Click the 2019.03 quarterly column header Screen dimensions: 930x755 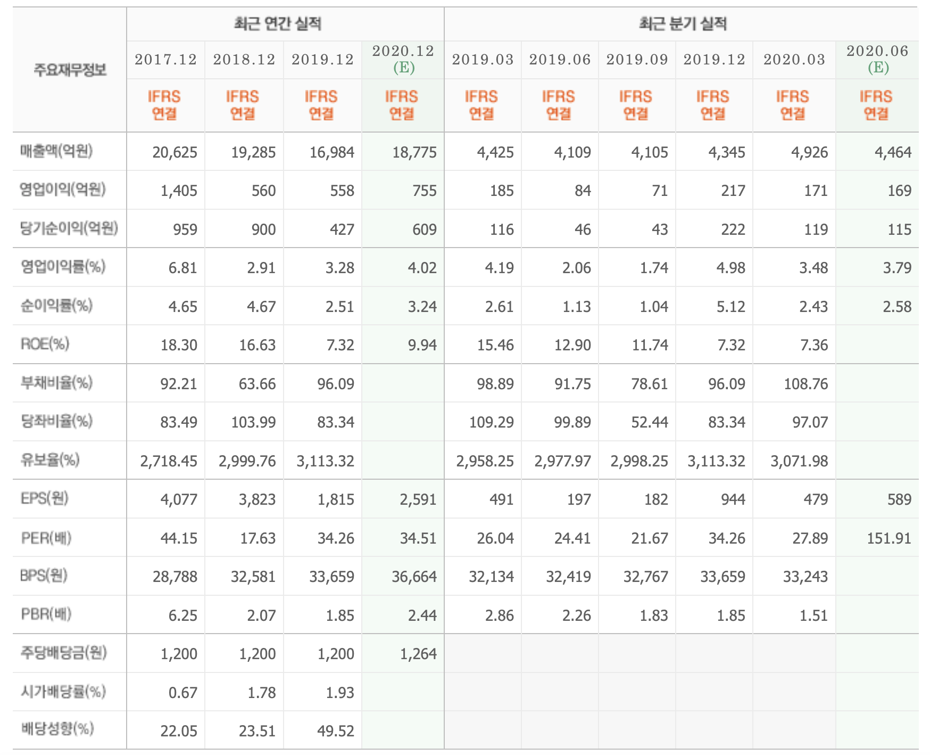coord(483,60)
